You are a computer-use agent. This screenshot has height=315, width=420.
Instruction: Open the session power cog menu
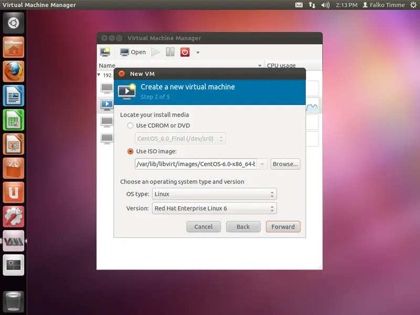coord(413,5)
